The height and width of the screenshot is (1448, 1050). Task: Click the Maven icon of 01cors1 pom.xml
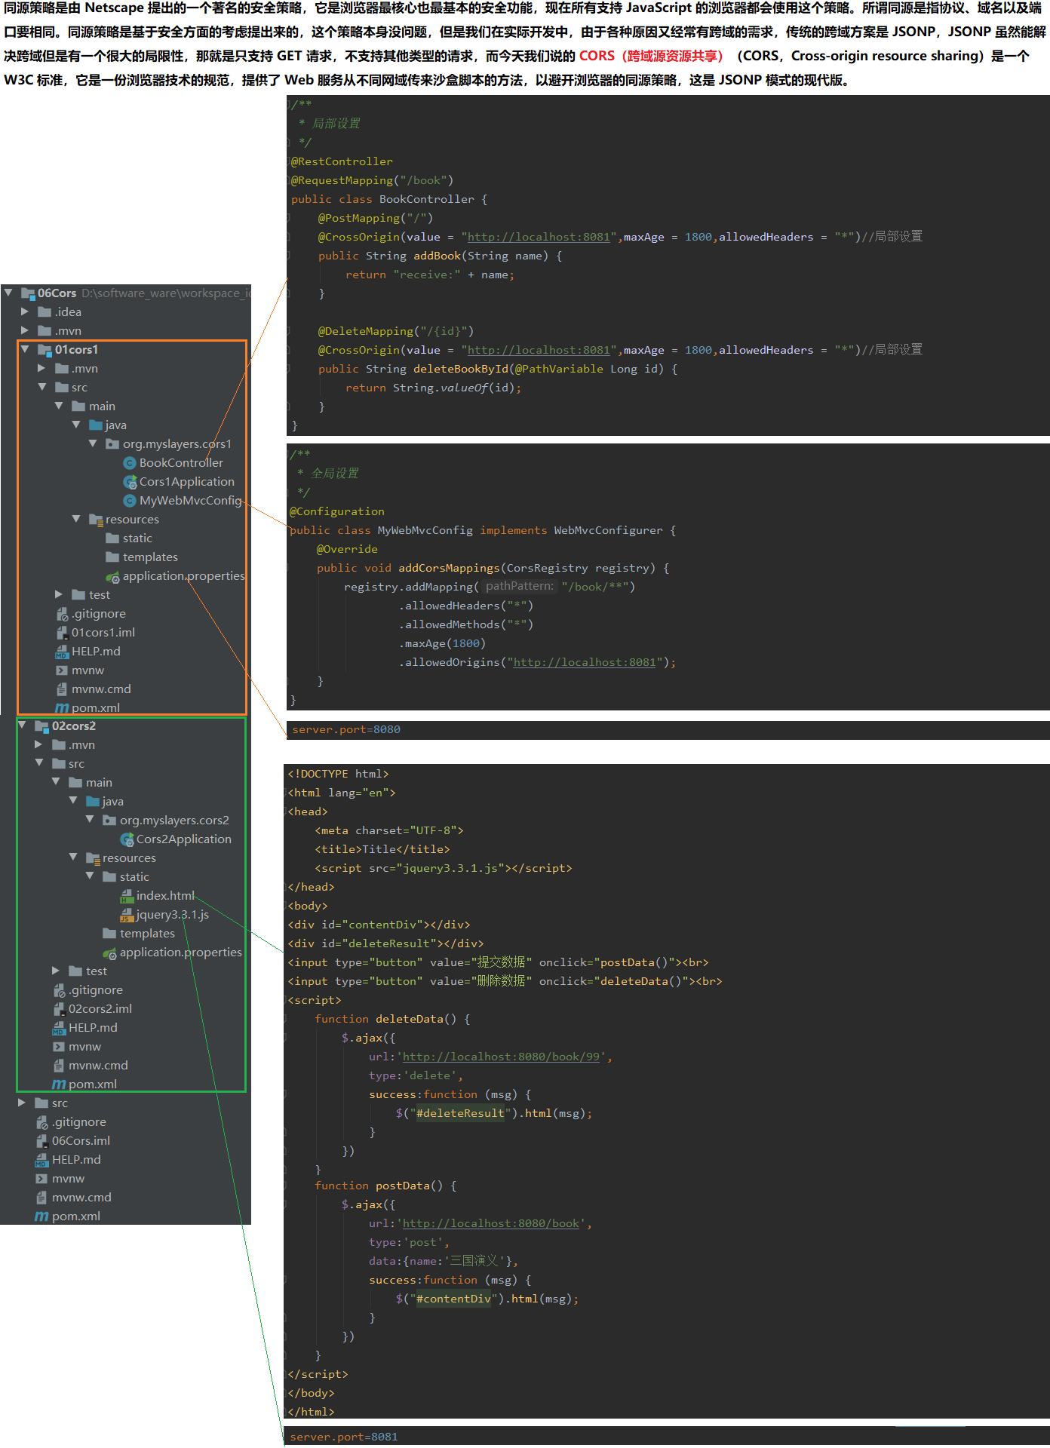(x=62, y=708)
